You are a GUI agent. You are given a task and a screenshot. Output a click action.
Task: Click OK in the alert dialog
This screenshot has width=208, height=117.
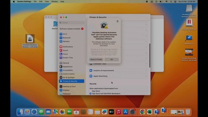(111, 59)
